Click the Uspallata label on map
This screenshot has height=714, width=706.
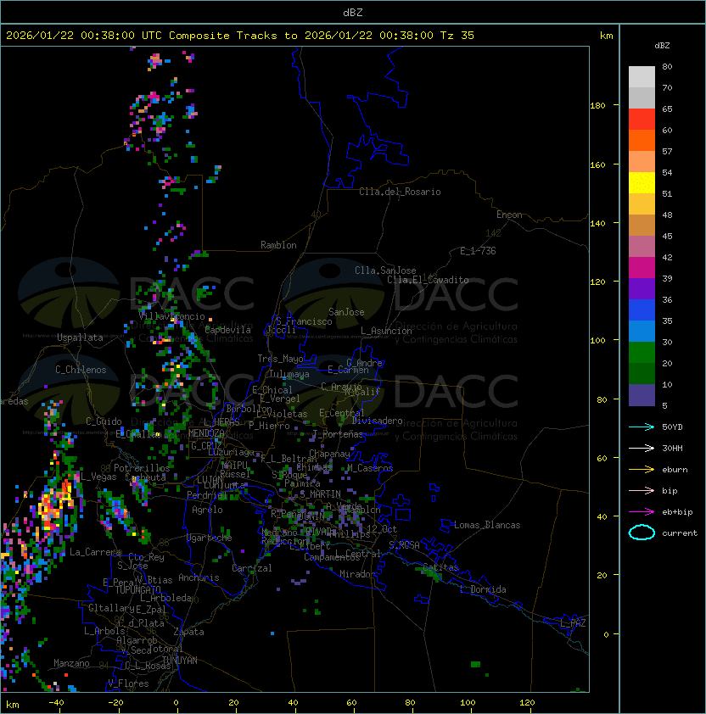tap(80, 337)
